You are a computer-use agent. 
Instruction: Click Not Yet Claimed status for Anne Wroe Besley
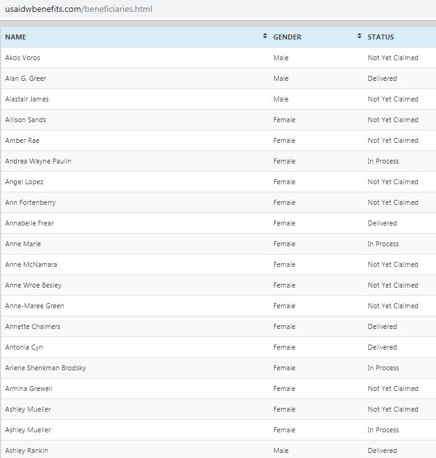(393, 285)
